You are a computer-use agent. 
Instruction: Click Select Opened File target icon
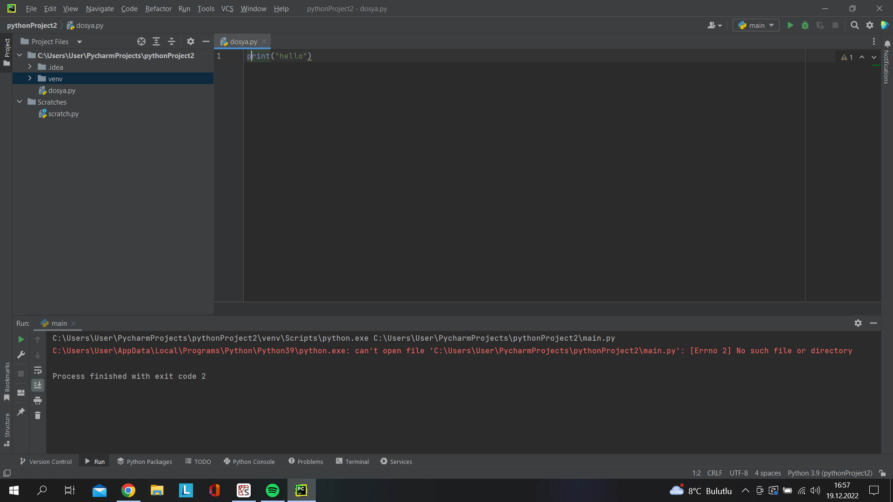pos(141,42)
